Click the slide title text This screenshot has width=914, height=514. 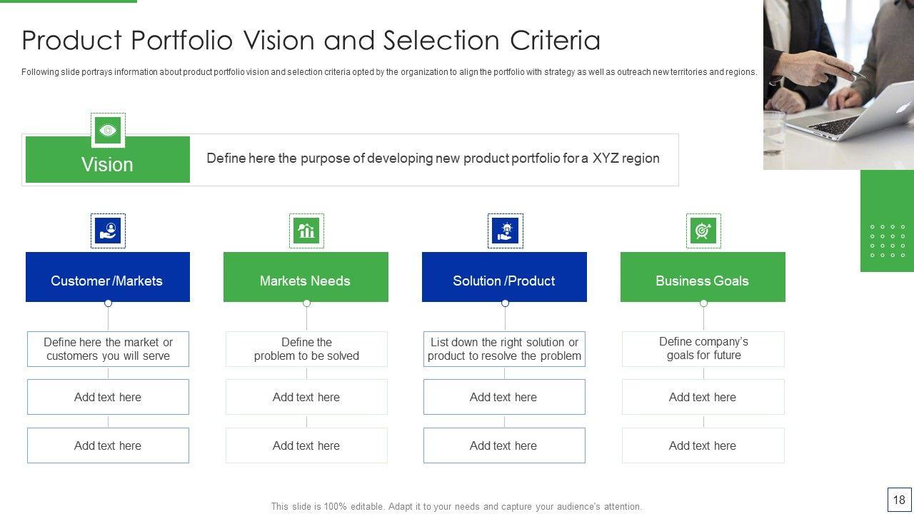pos(311,41)
